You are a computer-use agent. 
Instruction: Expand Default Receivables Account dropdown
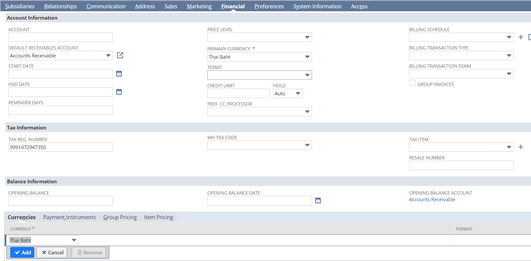[x=108, y=55]
